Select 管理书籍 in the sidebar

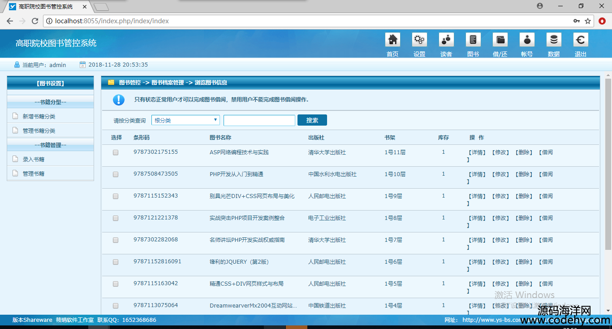pos(34,174)
